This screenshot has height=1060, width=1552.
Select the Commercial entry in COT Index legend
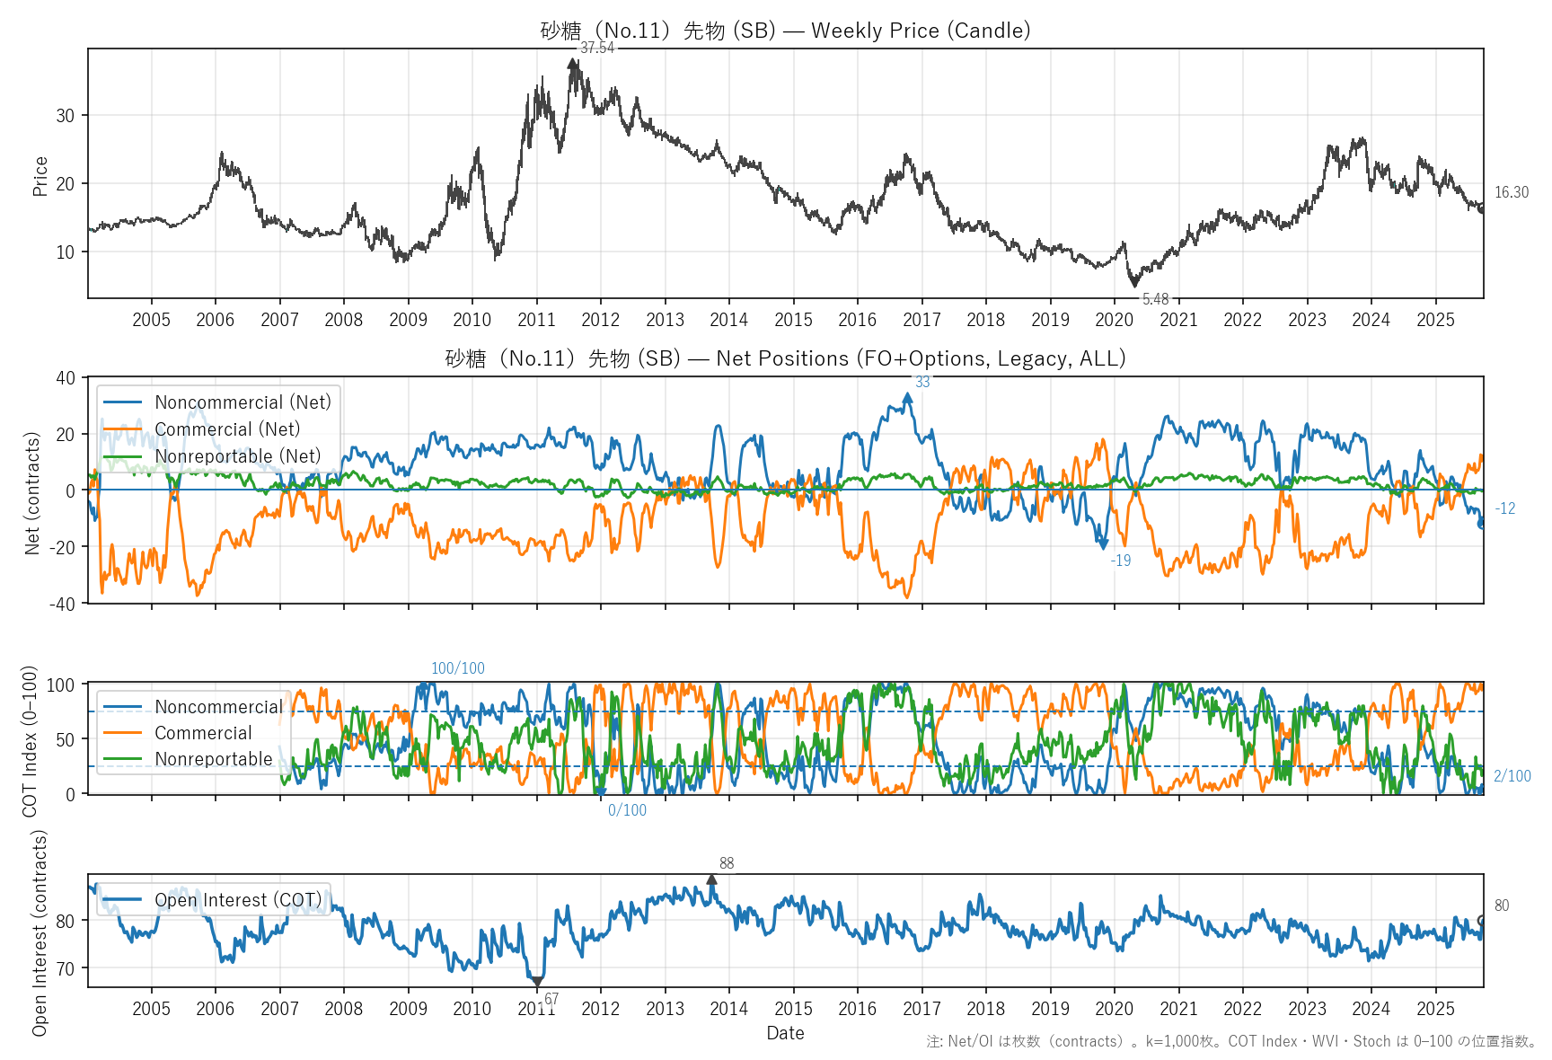click(x=203, y=733)
